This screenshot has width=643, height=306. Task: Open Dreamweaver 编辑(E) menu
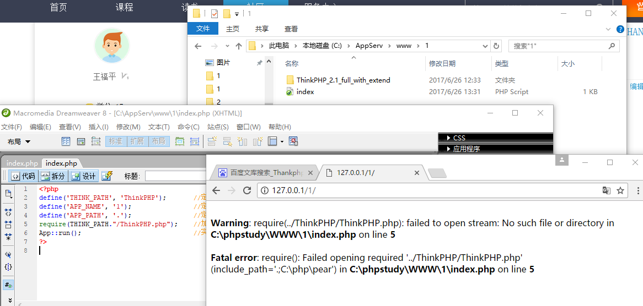(41, 127)
